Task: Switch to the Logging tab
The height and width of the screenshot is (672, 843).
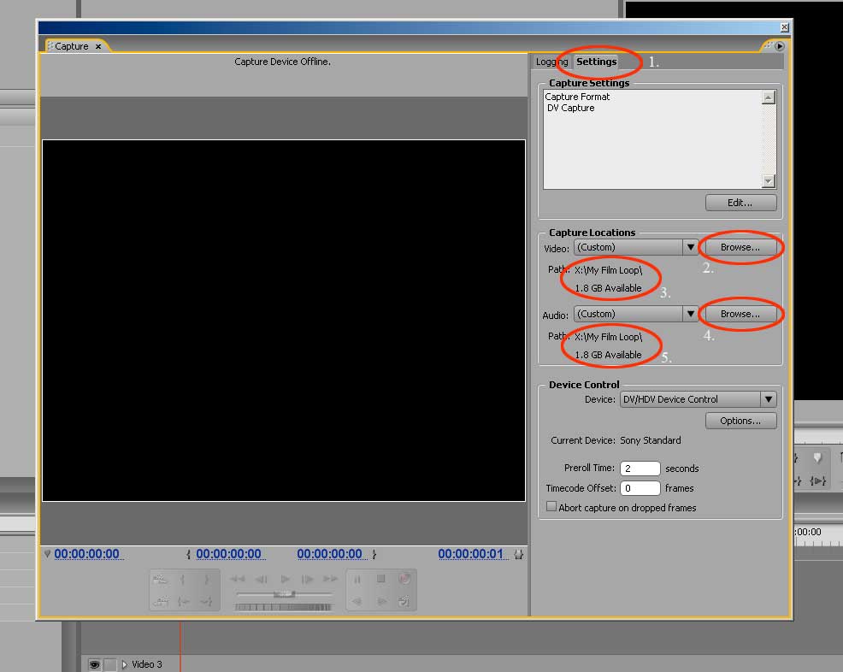Action: pos(551,62)
